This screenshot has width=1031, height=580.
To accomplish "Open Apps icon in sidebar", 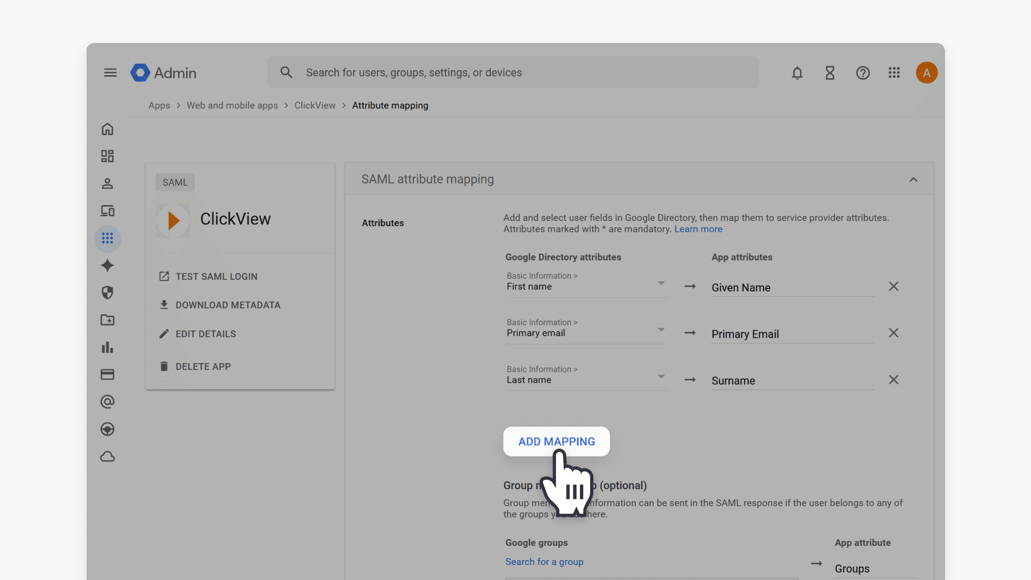I will click(x=107, y=238).
